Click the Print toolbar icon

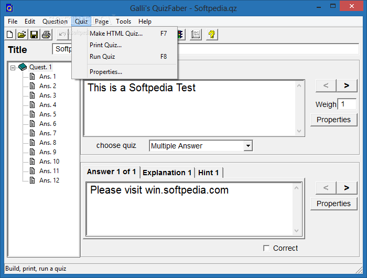click(46, 35)
